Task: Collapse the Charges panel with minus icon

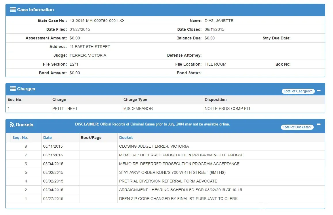Action: click(319, 91)
